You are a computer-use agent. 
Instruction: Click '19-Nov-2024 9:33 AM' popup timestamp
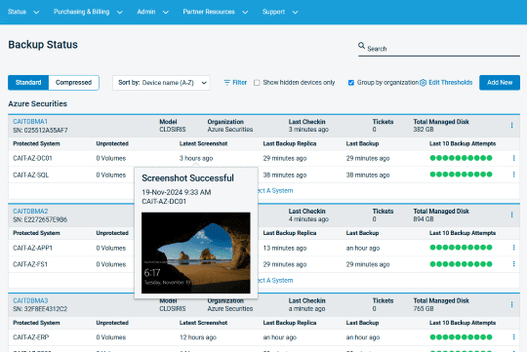pos(176,192)
